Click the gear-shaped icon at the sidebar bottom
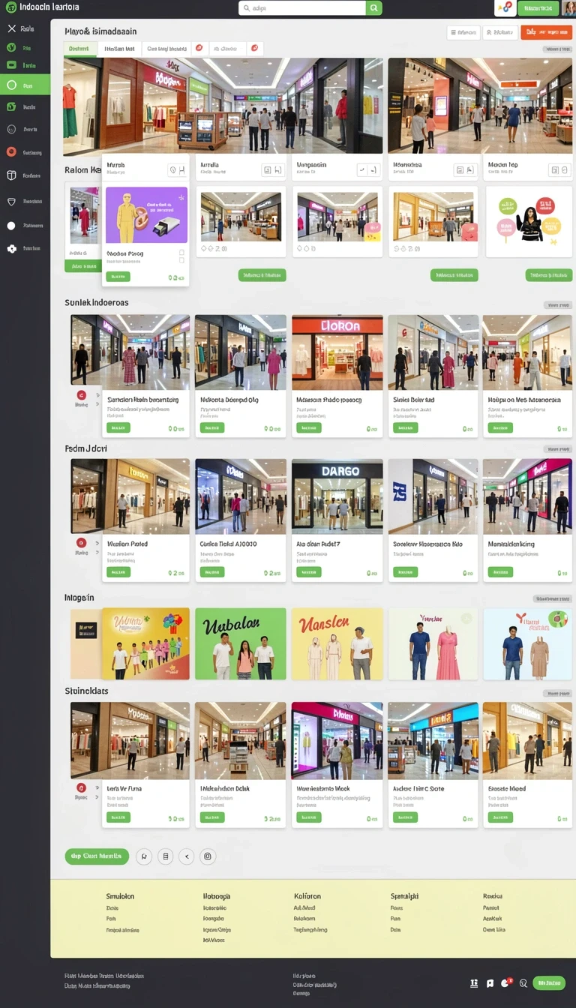 pyautogui.click(x=11, y=248)
